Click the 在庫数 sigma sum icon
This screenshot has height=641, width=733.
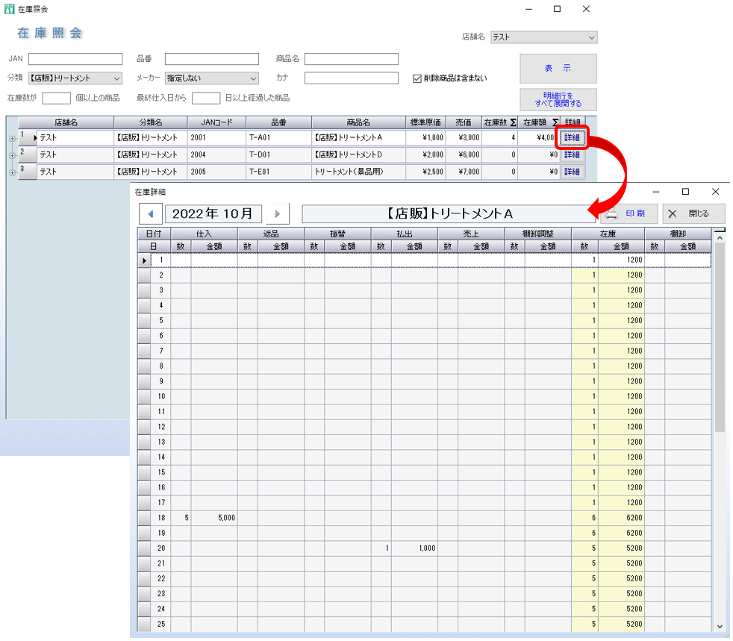[x=514, y=122]
